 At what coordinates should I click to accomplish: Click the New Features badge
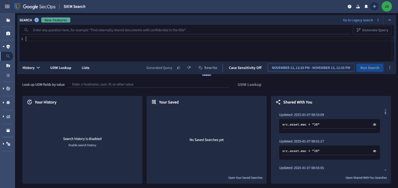coord(56,20)
